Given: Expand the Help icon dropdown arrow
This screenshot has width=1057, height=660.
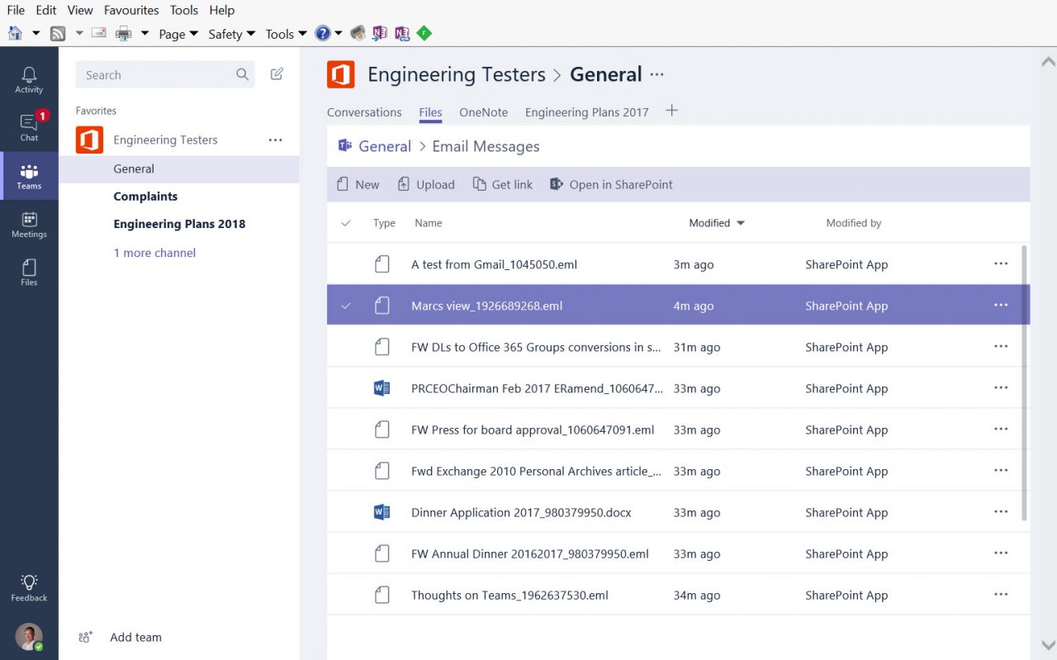Looking at the screenshot, I should pyautogui.click(x=339, y=34).
